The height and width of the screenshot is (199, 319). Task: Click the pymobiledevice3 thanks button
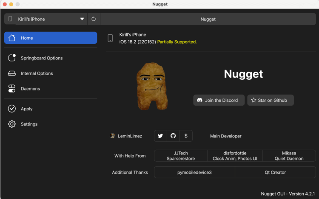194,172
